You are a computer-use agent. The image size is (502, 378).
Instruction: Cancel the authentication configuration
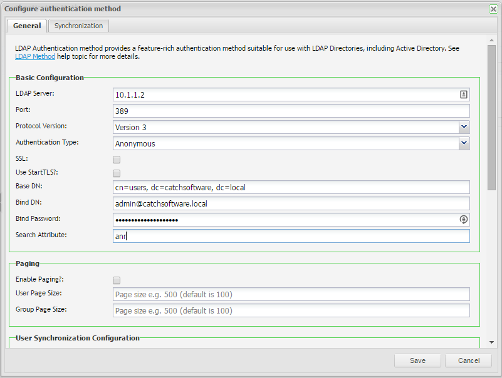(468, 360)
